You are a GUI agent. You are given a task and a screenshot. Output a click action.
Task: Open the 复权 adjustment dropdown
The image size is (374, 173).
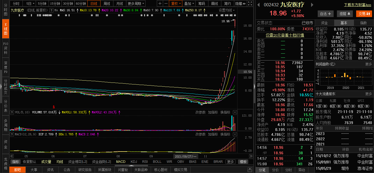click(x=176, y=4)
